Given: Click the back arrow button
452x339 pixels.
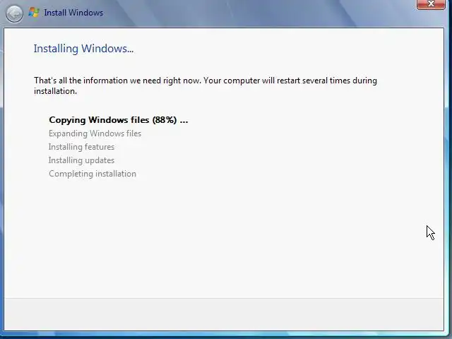Looking at the screenshot, I should (14, 13).
